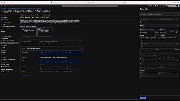Close the Scale rule panel
180x101 pixels.
177,9
